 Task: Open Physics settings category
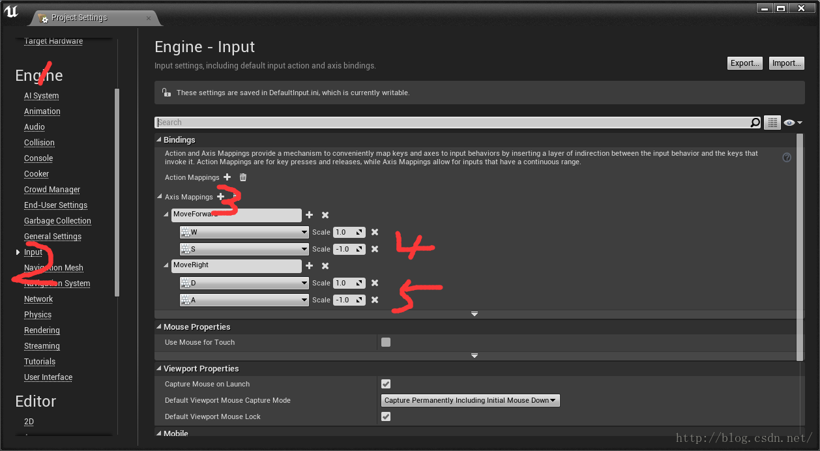(38, 315)
